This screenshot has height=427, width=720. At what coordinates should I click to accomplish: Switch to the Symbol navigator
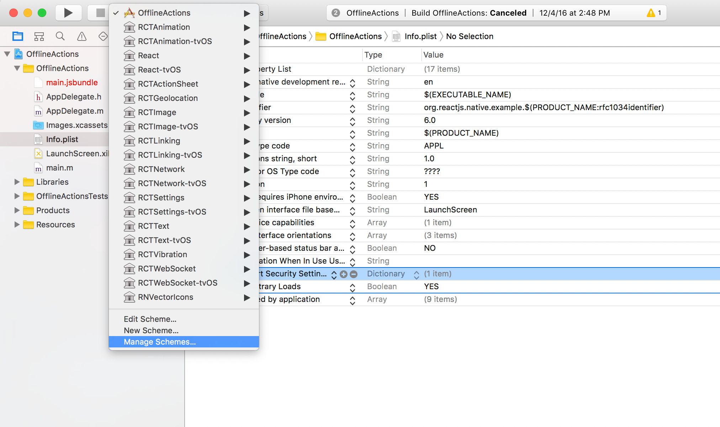click(39, 36)
